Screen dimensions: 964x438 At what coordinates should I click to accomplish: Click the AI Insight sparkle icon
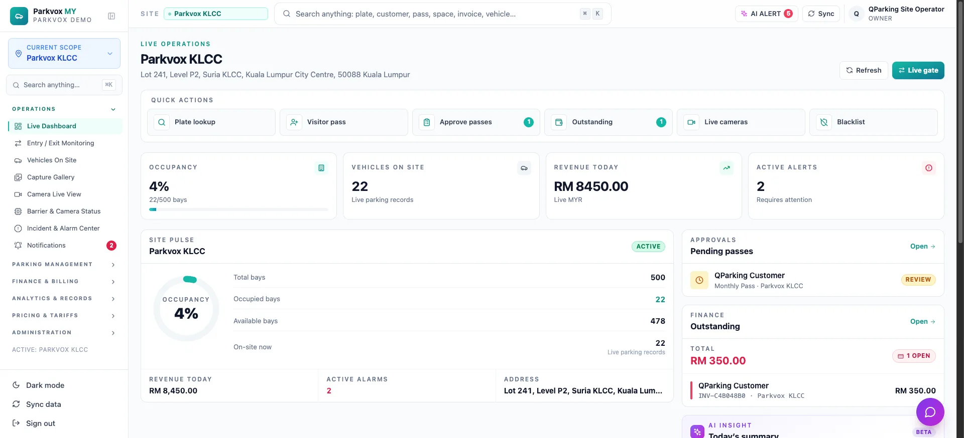click(697, 431)
